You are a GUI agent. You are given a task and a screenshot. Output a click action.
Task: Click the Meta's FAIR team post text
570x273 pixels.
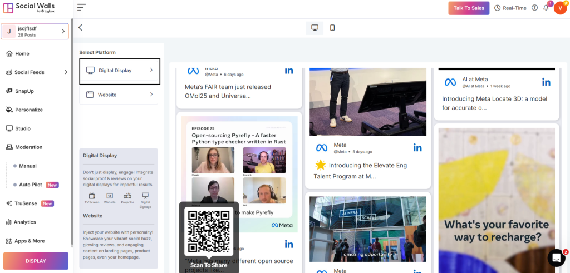click(x=228, y=92)
